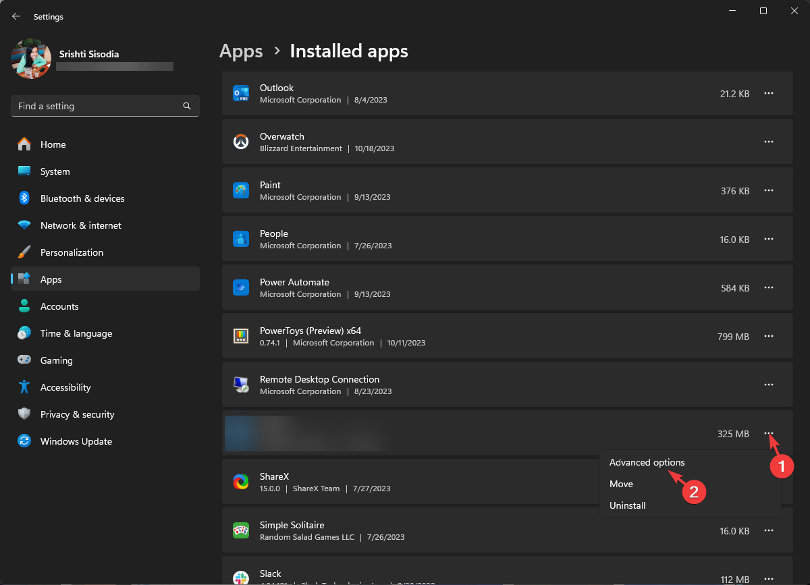
Task: Go to Network & internet page
Action: (81, 225)
